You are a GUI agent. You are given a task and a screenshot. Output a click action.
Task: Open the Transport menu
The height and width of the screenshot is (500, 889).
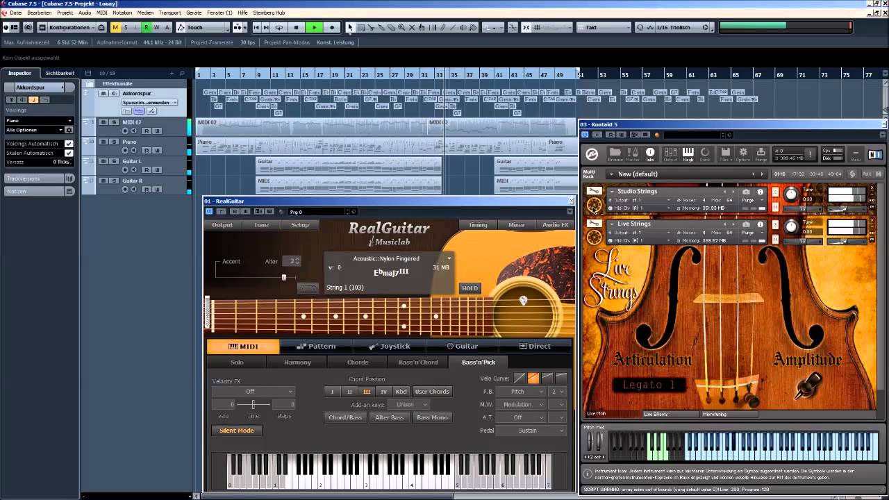click(x=169, y=12)
